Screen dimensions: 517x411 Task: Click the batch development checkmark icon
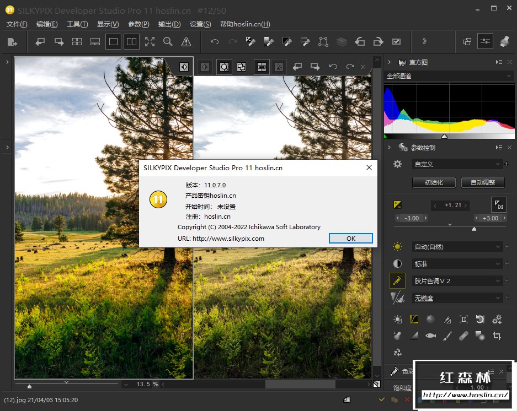click(396, 41)
